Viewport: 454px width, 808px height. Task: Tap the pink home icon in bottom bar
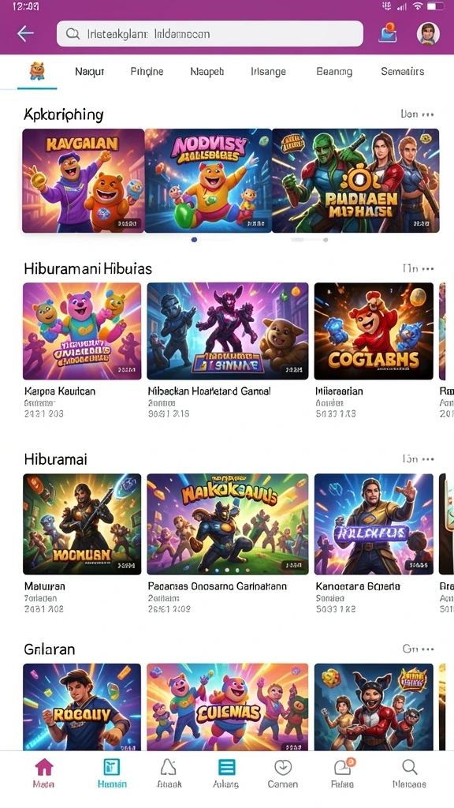44,767
